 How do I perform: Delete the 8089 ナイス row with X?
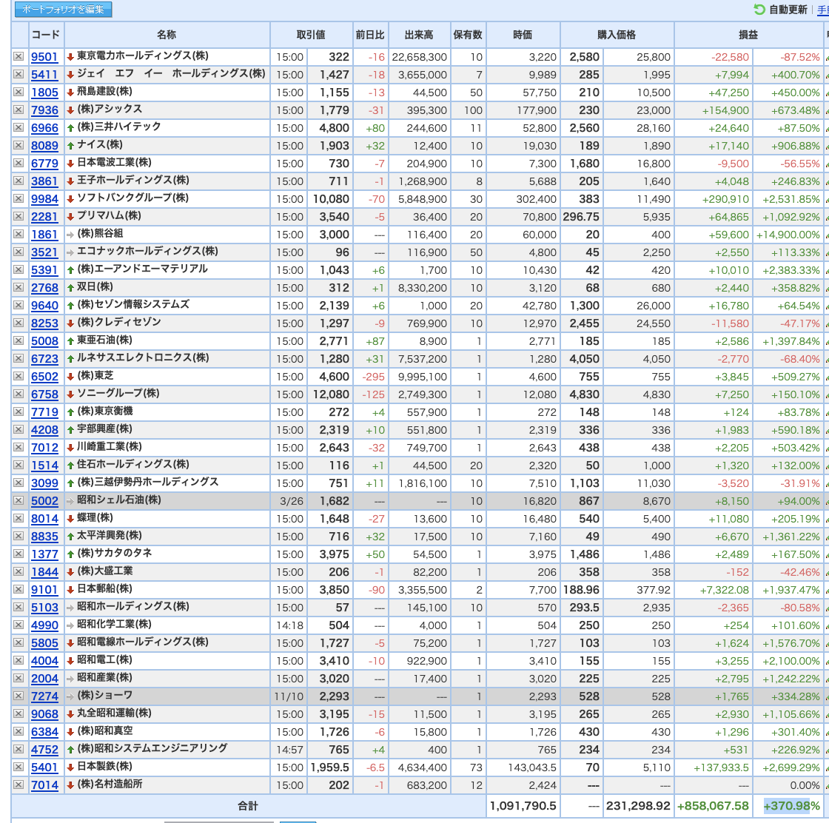[x=19, y=145]
